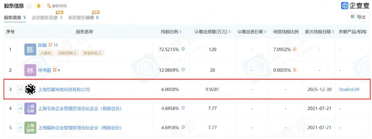Viewport: 372px width, 139px height.
Task: Click indirect holding icon beside 0.0005%
Action: click(295, 70)
